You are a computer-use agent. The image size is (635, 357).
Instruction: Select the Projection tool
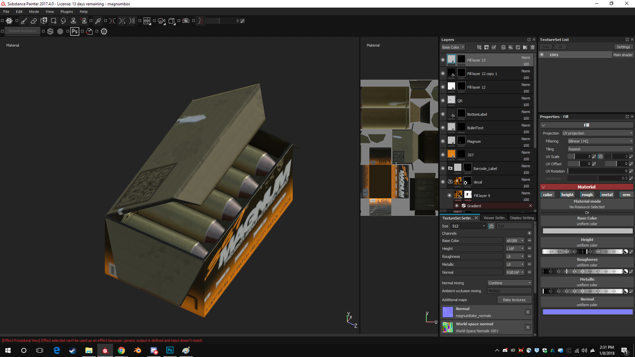point(44,21)
